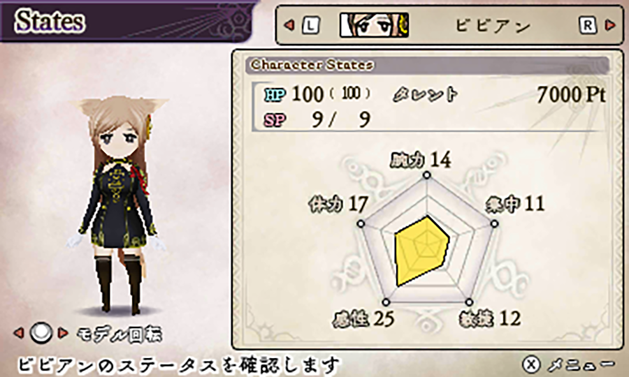This screenshot has width=629, height=377.
Task: Select the 感性 25 radar vertex
Action: coord(386,302)
